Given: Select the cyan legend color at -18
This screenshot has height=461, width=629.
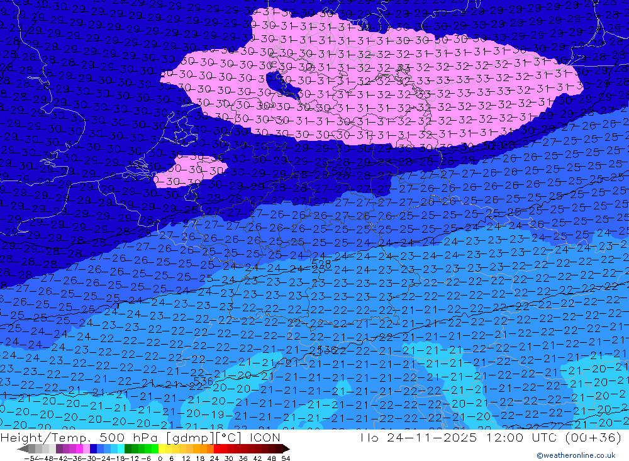Looking at the screenshot, I should (121, 448).
